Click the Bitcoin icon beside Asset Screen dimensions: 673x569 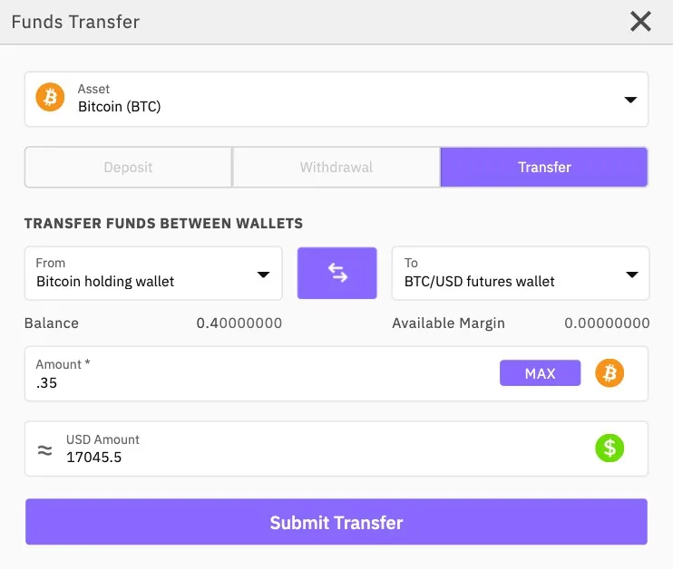tap(50, 97)
